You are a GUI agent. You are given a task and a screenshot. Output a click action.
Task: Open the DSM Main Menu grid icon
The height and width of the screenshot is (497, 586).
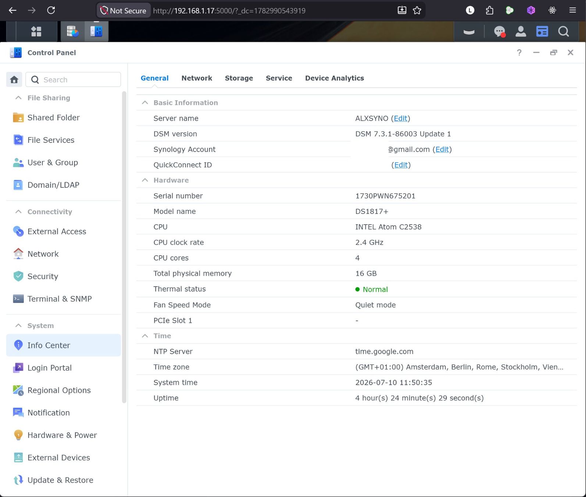click(x=36, y=31)
